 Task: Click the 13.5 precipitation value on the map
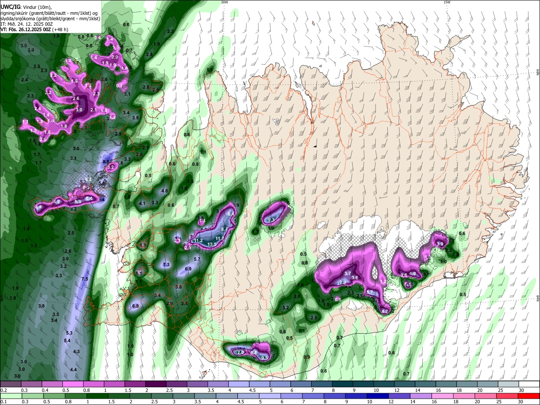click(212, 244)
